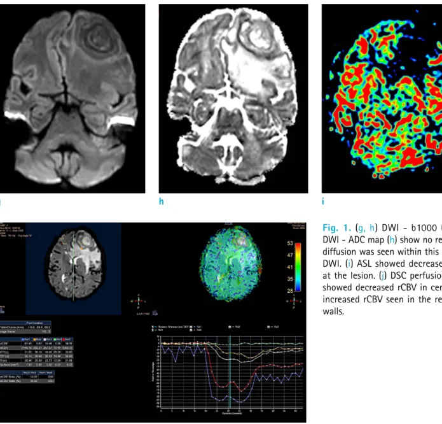Click the red Roi5 color swatch in table
Screen dimensions: 442x424
64,339
